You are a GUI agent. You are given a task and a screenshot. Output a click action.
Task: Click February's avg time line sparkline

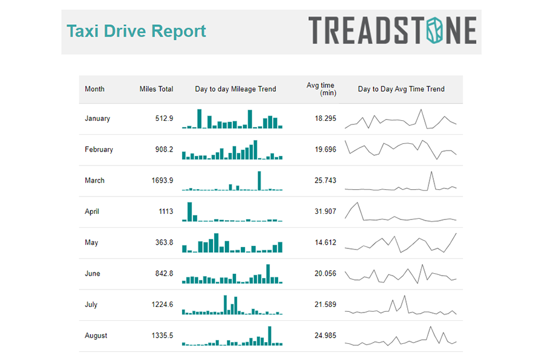[401, 150]
